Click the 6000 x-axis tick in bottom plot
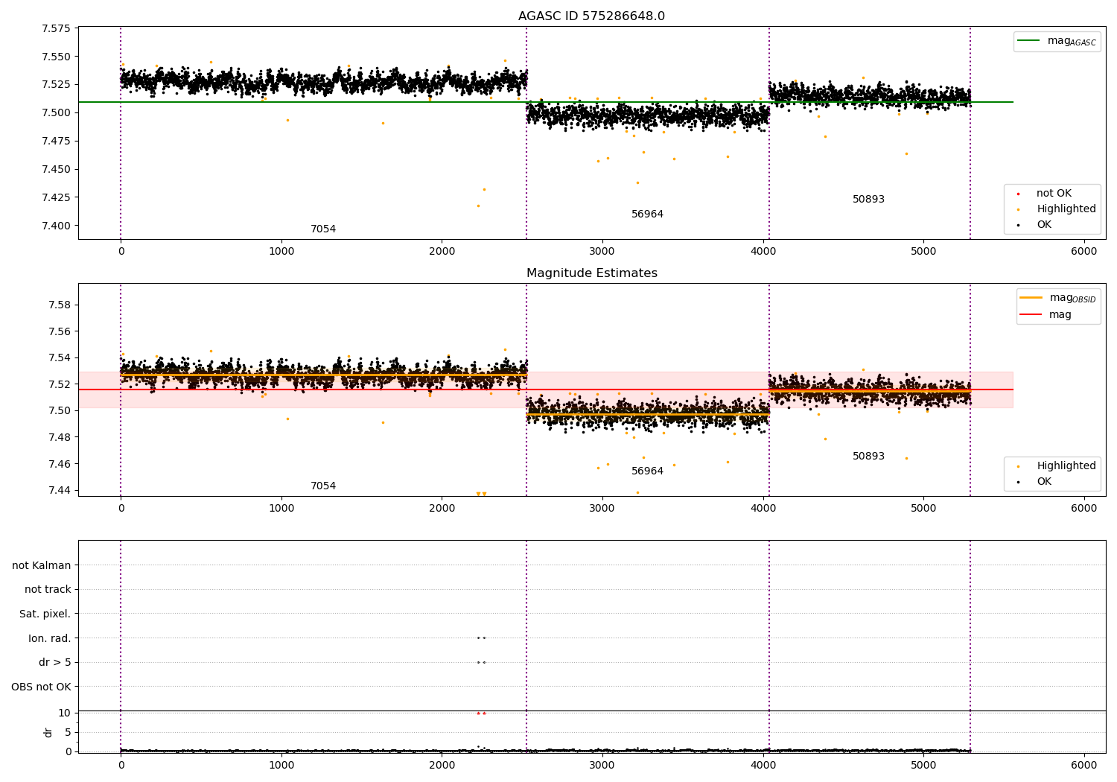This screenshot has width=1117, height=782. point(1083,765)
